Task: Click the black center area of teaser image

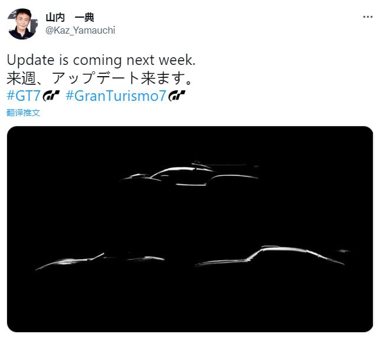Action: click(190, 218)
